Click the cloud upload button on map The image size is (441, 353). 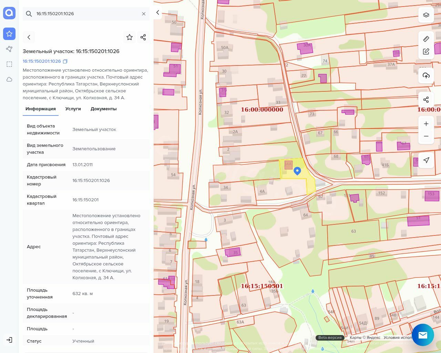pyautogui.click(x=426, y=75)
